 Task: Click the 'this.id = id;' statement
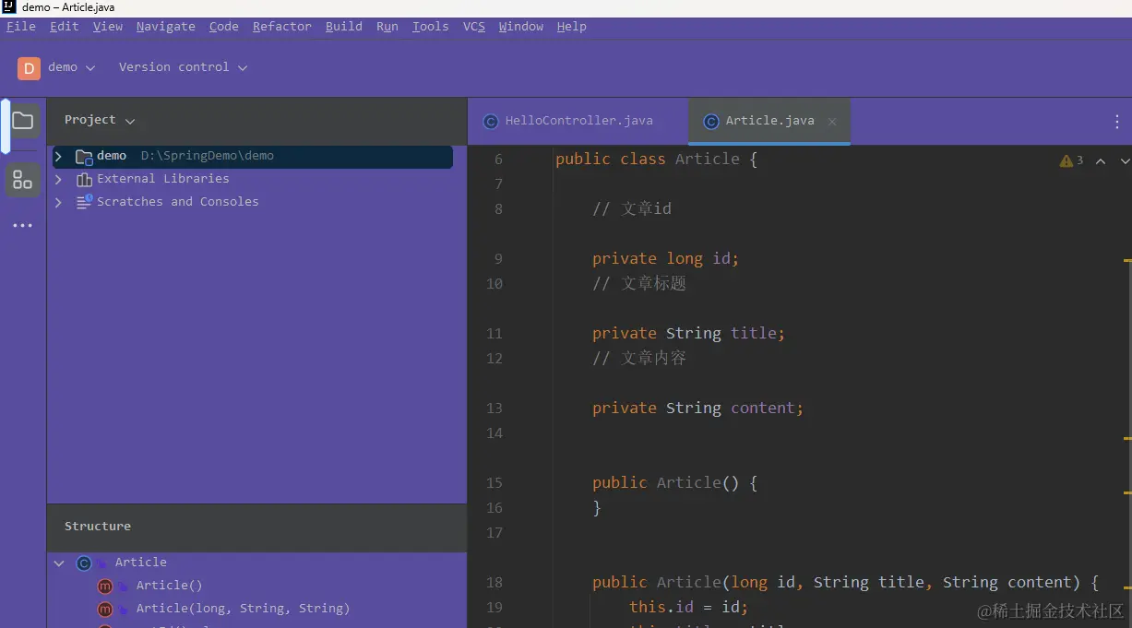[x=688, y=608]
